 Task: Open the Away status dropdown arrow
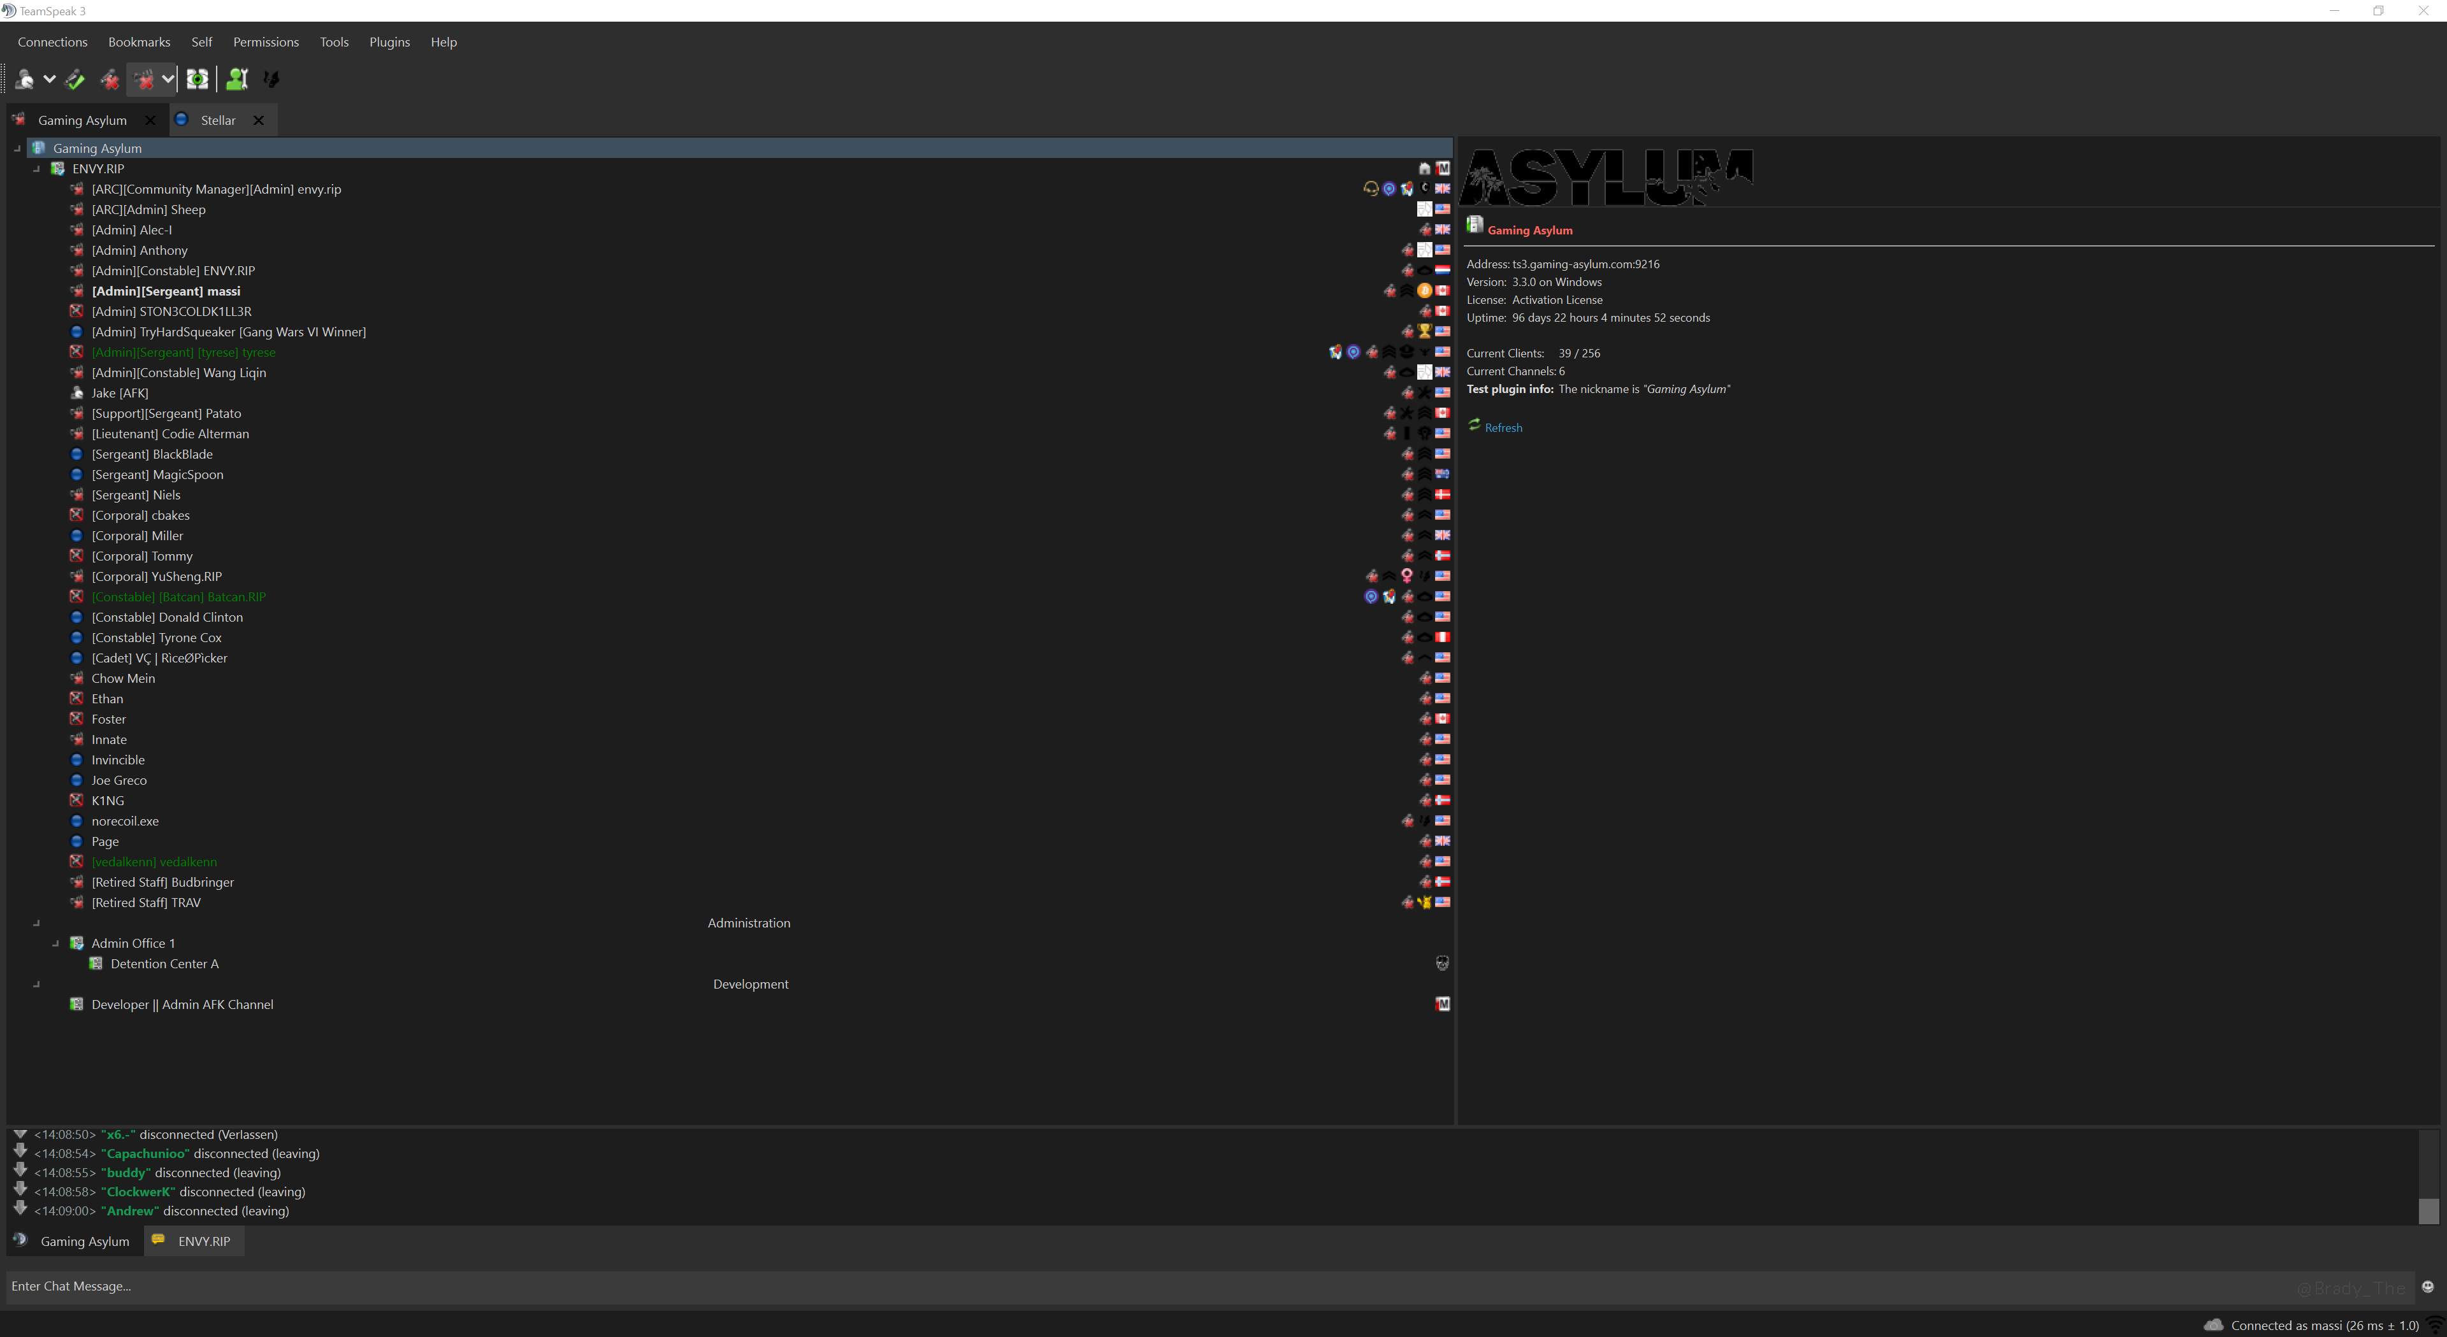(50, 79)
